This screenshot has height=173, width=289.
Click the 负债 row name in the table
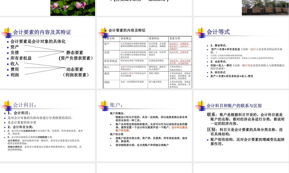pos(107,52)
